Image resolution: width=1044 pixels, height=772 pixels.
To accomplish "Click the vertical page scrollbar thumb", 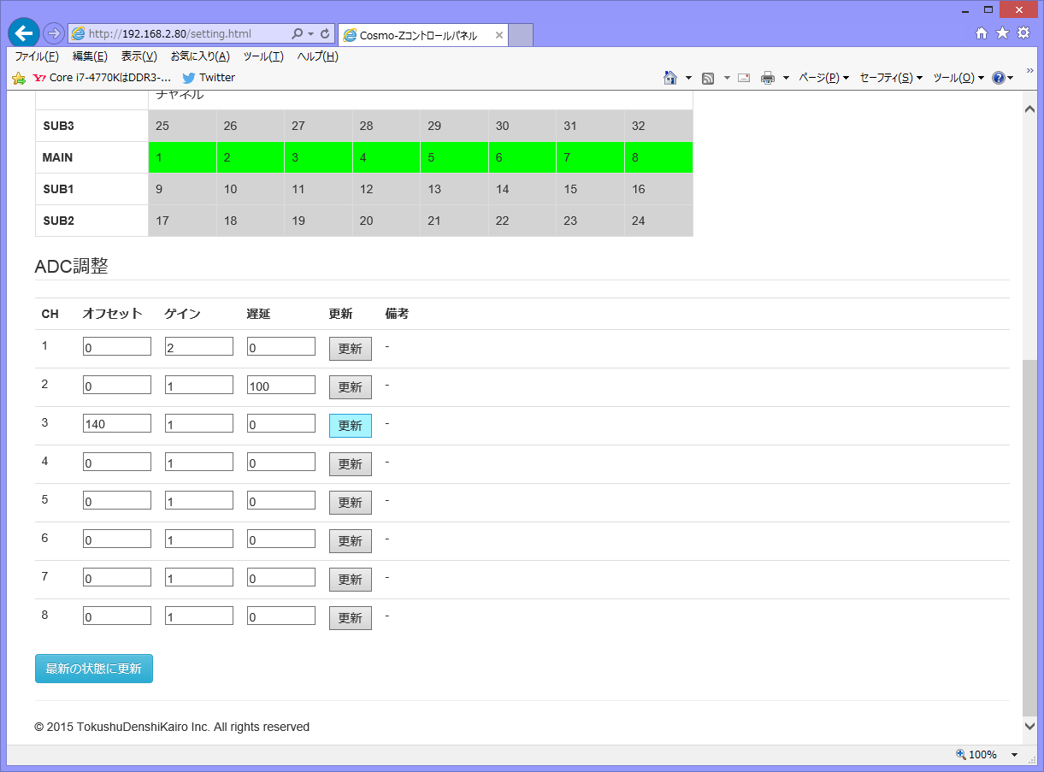I will [1029, 530].
